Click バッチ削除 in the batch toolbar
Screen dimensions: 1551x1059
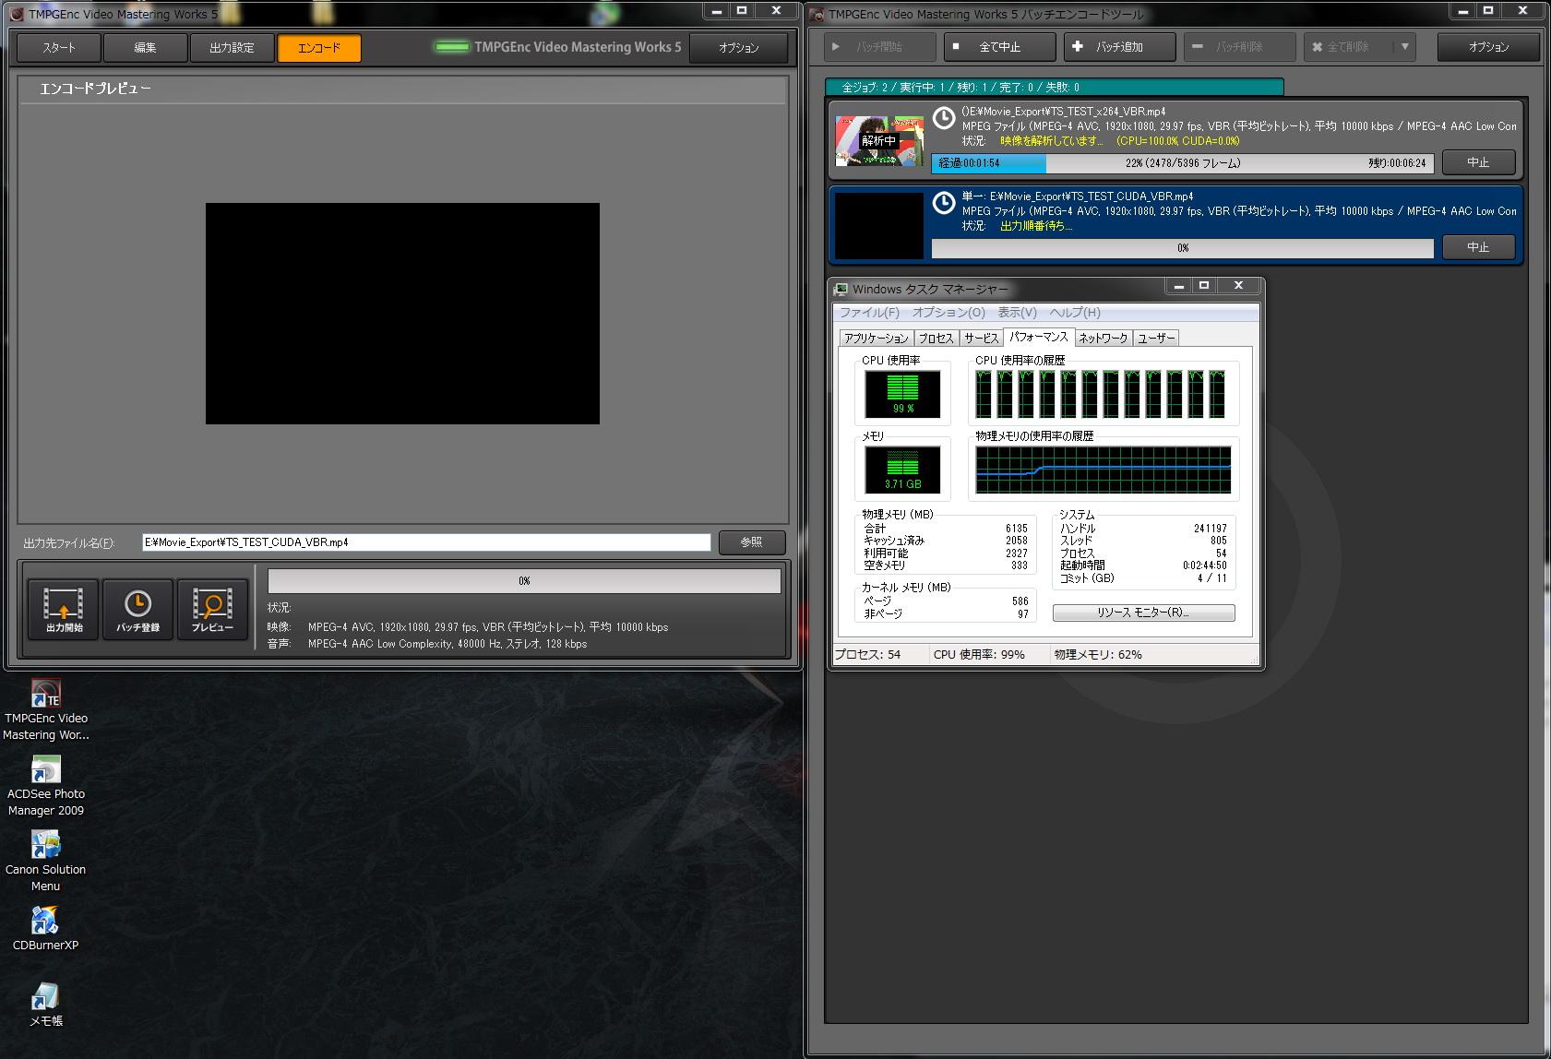point(1239,46)
